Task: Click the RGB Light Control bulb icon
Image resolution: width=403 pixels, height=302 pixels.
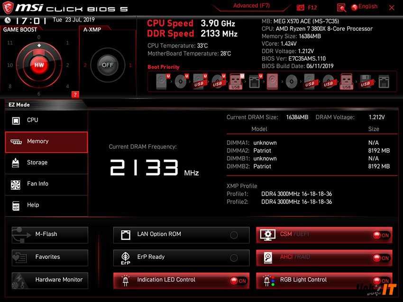Action: click(269, 281)
